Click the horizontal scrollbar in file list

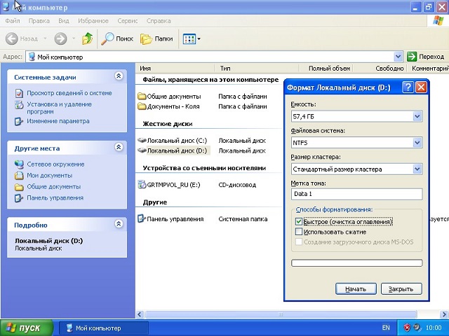[x=281, y=314]
